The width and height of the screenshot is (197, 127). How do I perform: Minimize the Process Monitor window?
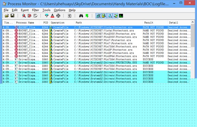click(174, 3)
